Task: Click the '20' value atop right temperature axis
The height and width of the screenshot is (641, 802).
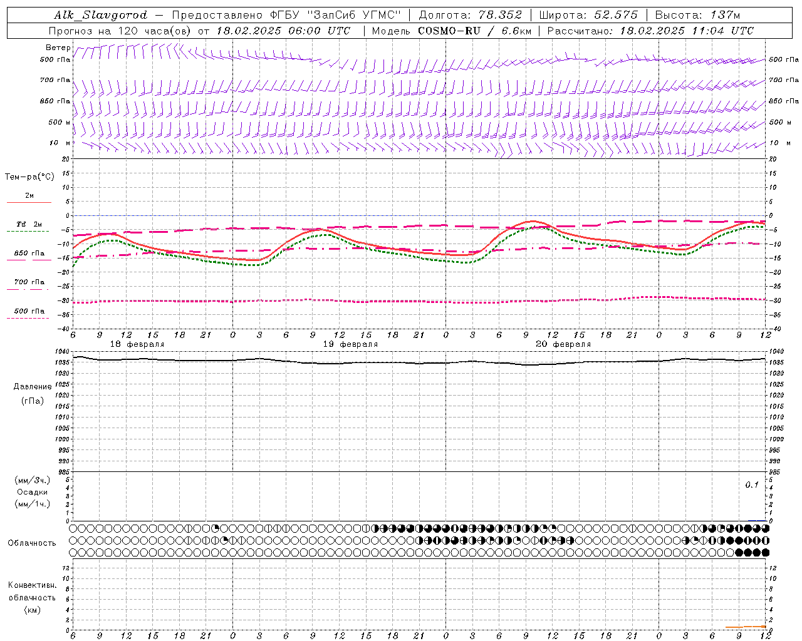Action: click(773, 159)
